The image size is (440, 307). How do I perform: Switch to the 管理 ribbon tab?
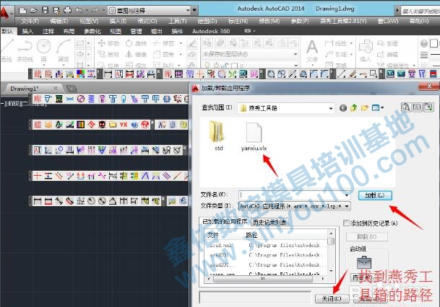click(x=136, y=31)
